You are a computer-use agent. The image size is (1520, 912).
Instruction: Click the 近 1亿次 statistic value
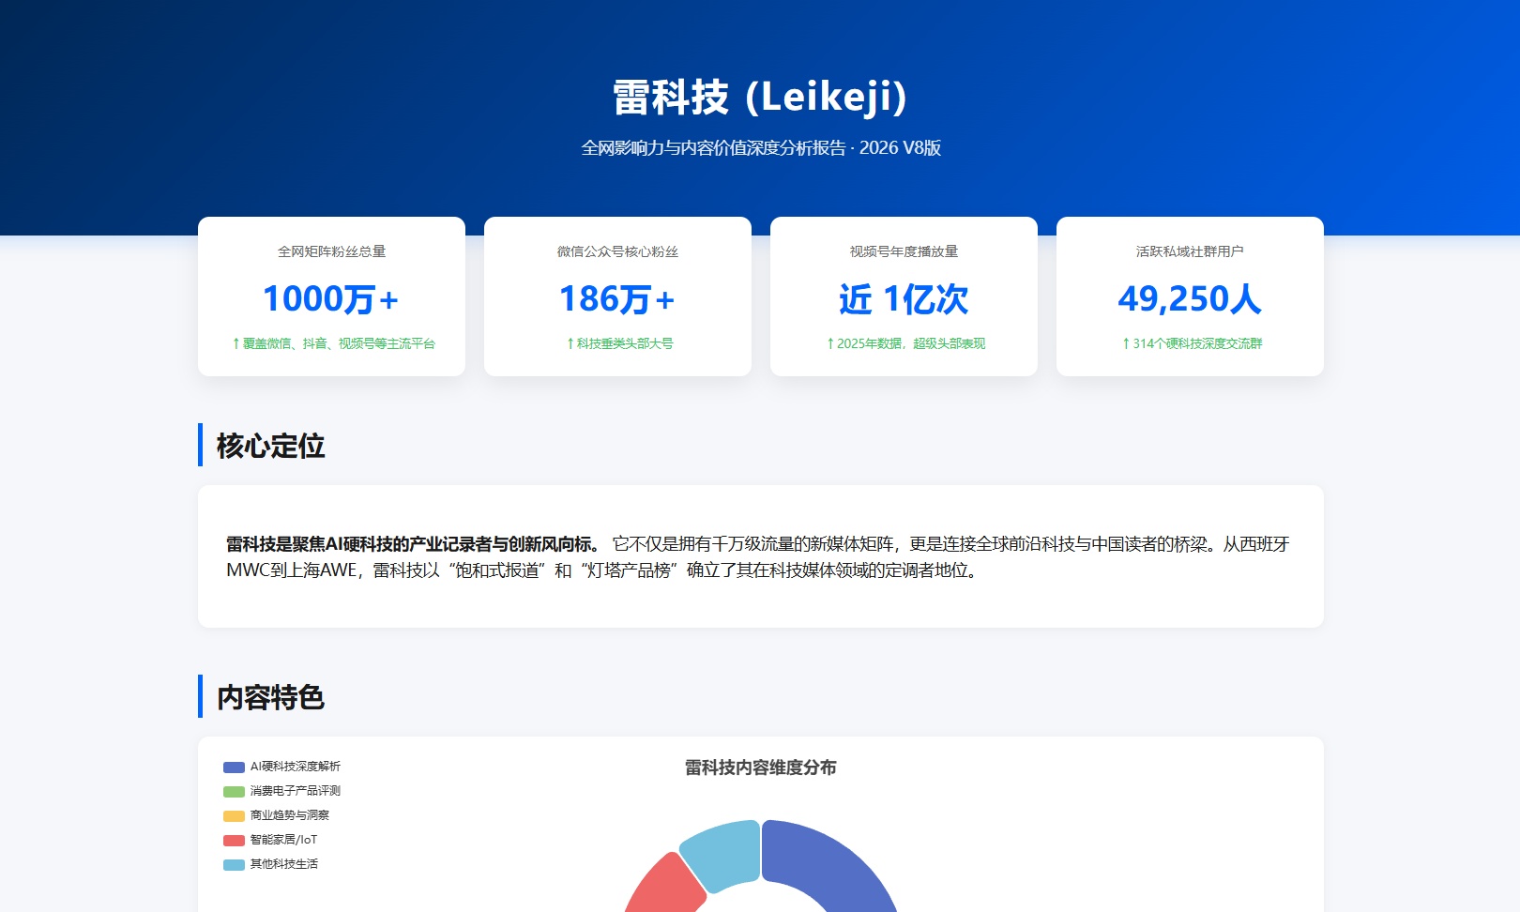[x=904, y=299]
